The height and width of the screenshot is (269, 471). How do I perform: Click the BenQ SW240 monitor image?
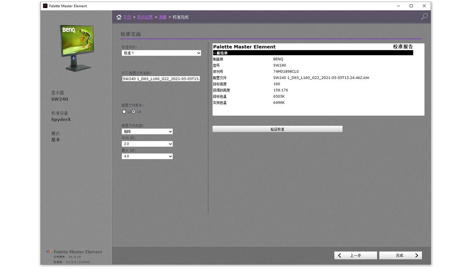pyautogui.click(x=77, y=48)
